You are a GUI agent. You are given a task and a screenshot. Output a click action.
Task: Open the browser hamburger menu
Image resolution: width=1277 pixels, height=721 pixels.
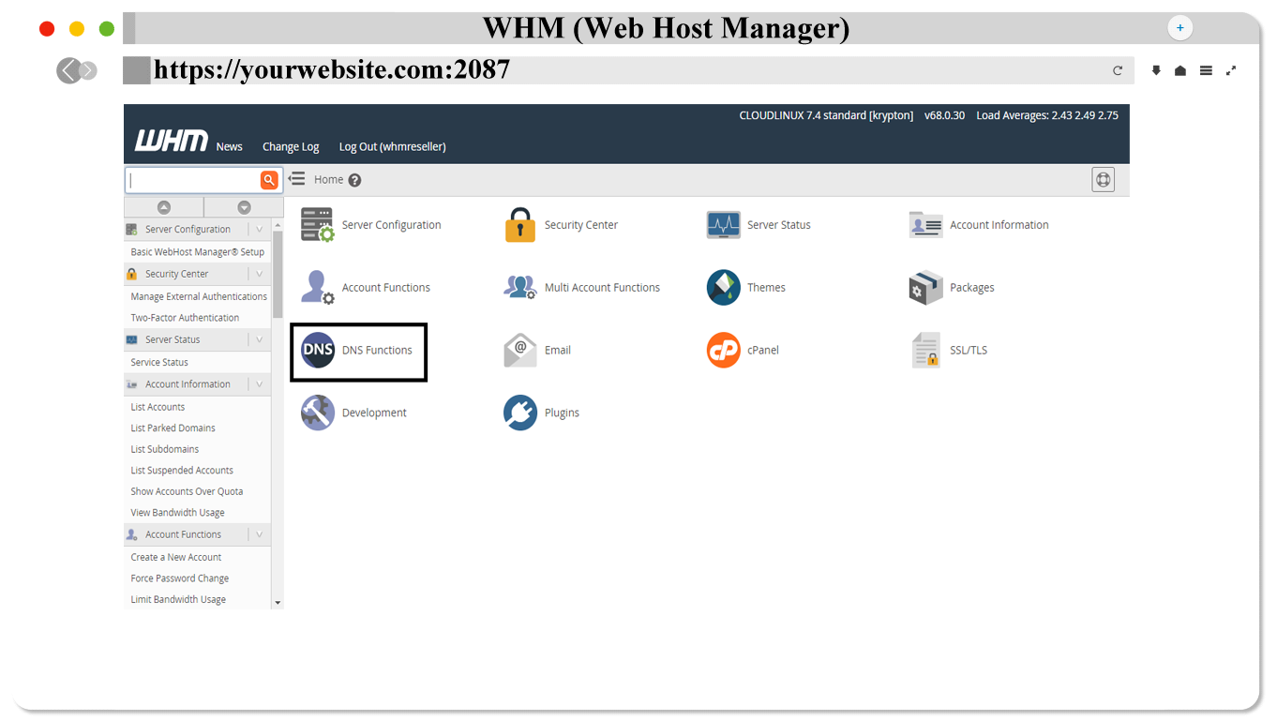point(1206,70)
